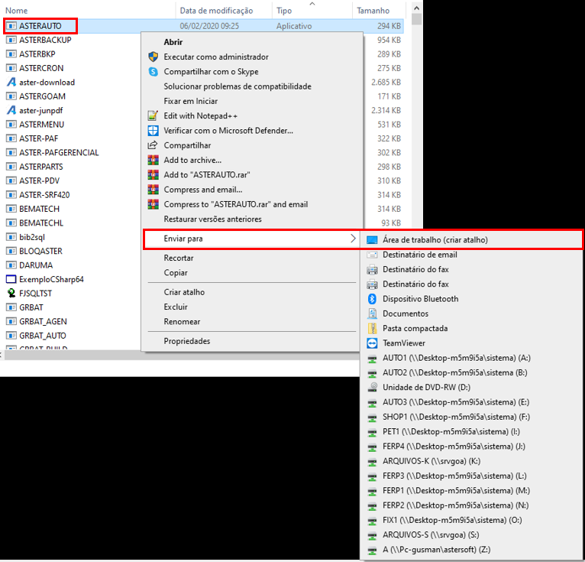Viewport: 585px width, 562px height.
Task: Choose Fixar em Iniciar
Action: (251, 101)
